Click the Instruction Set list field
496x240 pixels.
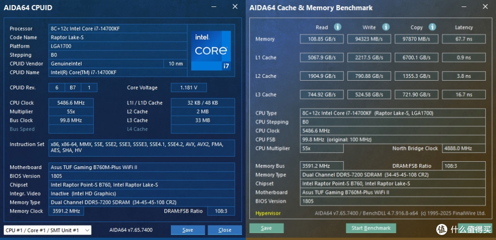pos(141,148)
